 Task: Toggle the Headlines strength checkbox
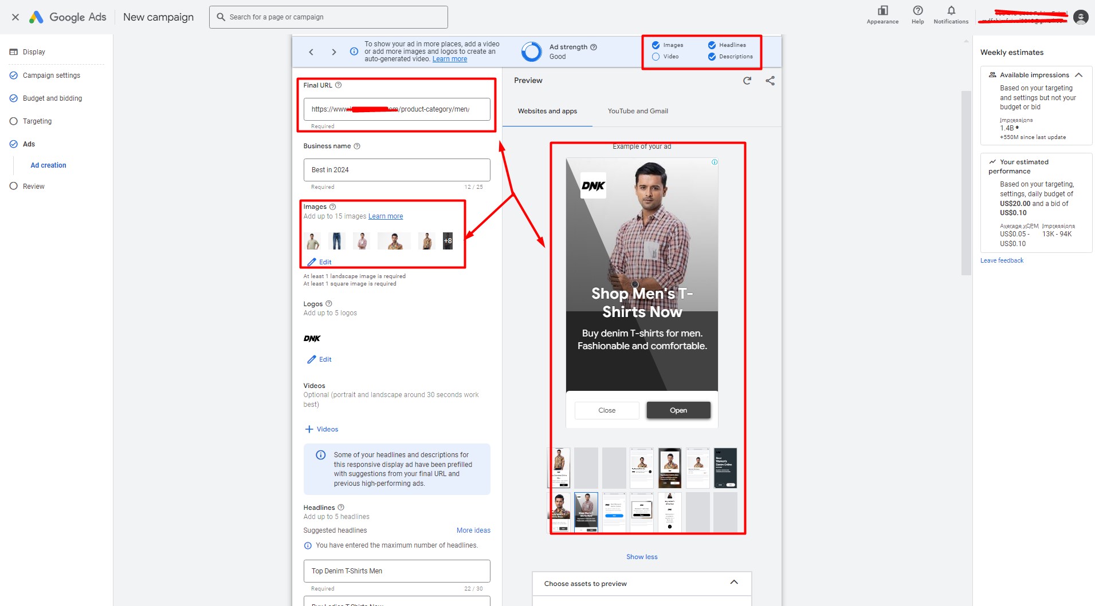(712, 45)
